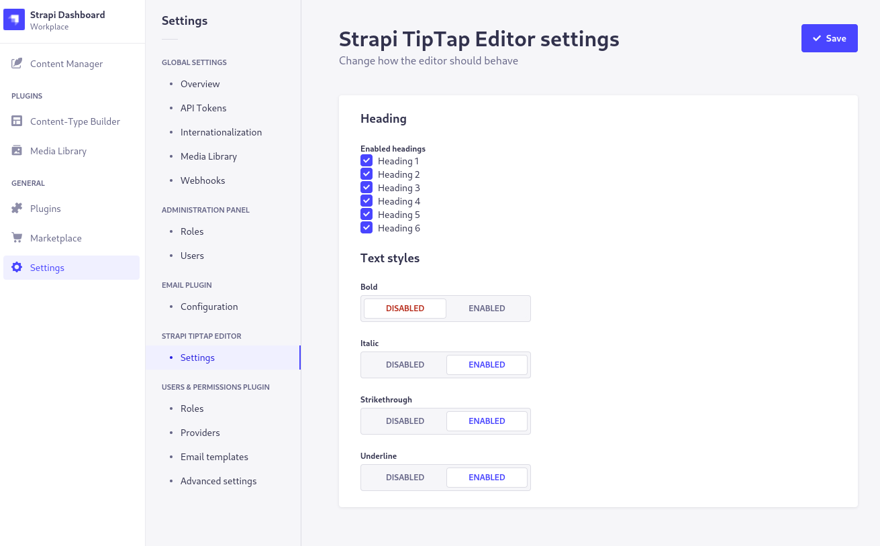Viewport: 880px width, 546px height.
Task: Click the 'Strapi Dashboard' title text
Action: click(x=67, y=15)
